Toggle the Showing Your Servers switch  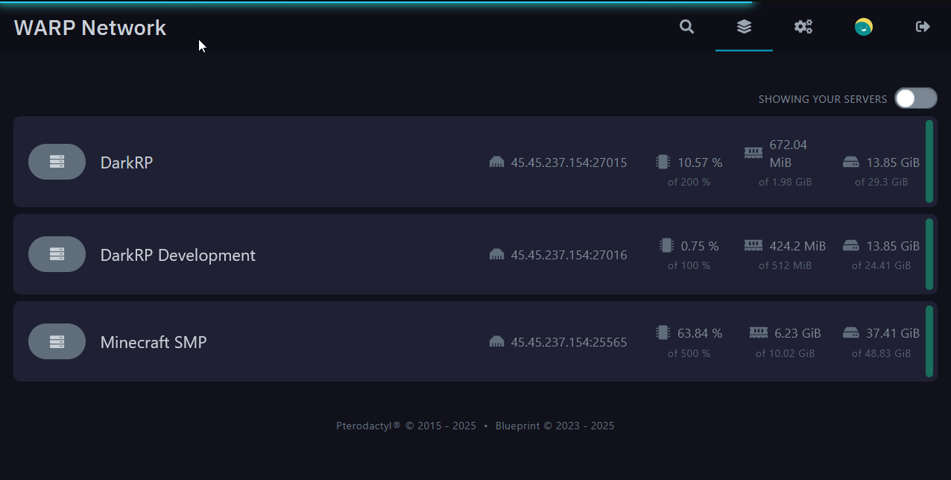915,98
